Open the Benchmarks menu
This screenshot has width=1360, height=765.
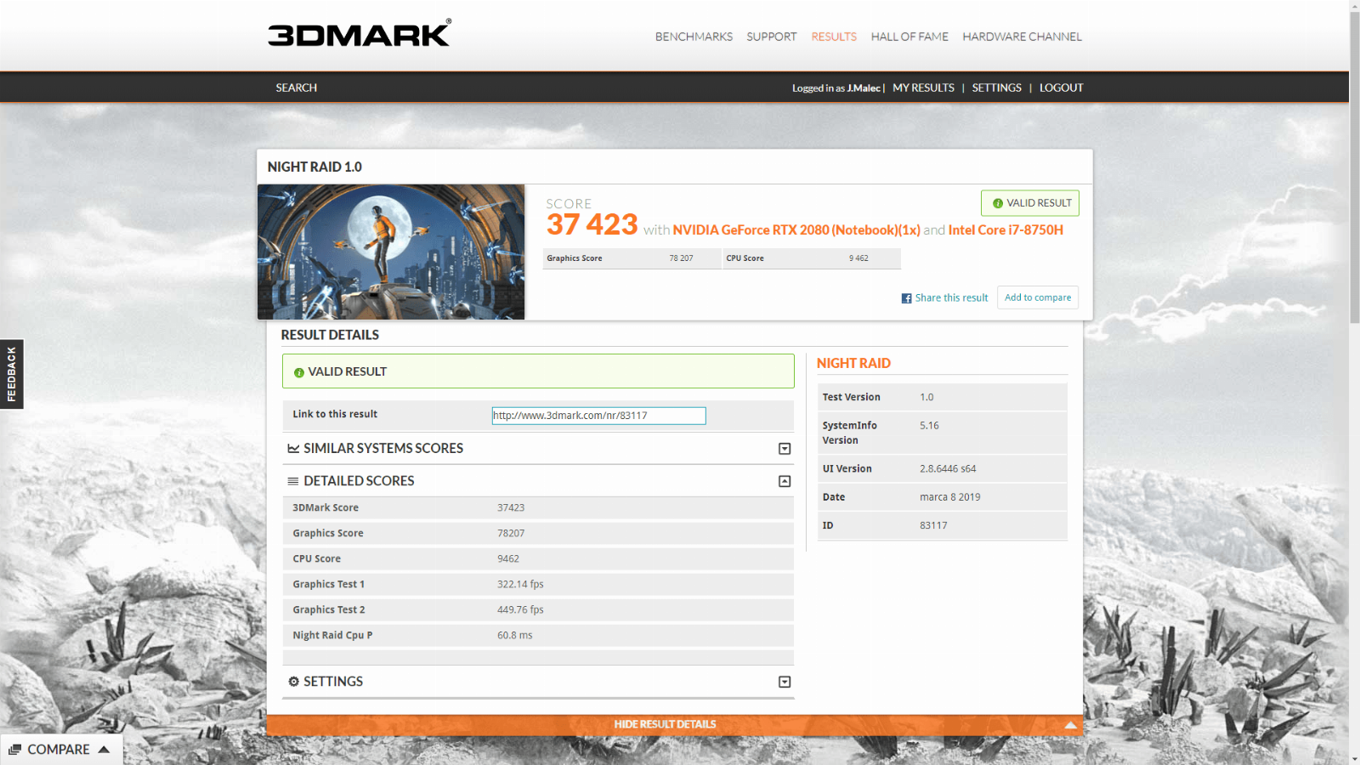694,37
